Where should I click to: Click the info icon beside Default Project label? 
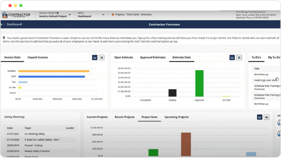tap(58, 13)
